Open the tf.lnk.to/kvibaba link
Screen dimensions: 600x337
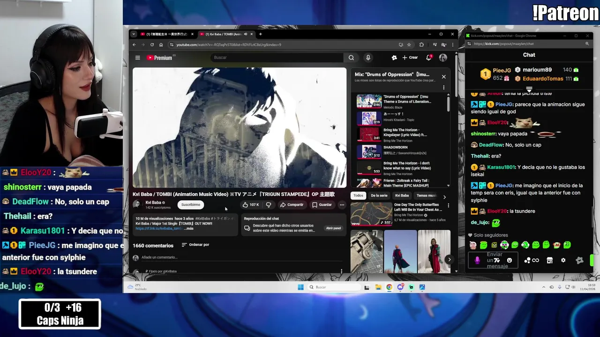(159, 228)
